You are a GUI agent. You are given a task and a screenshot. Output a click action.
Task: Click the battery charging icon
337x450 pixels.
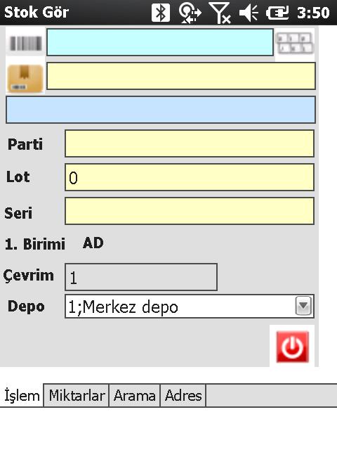pos(277,13)
